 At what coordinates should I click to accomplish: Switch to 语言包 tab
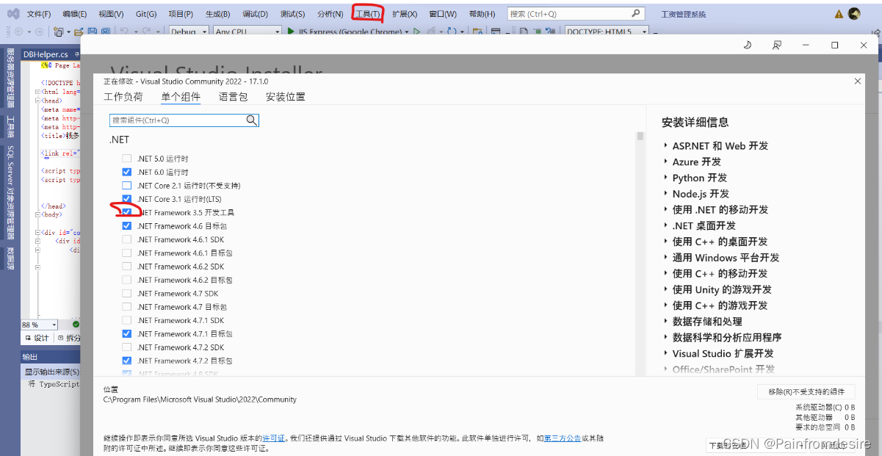(x=233, y=97)
